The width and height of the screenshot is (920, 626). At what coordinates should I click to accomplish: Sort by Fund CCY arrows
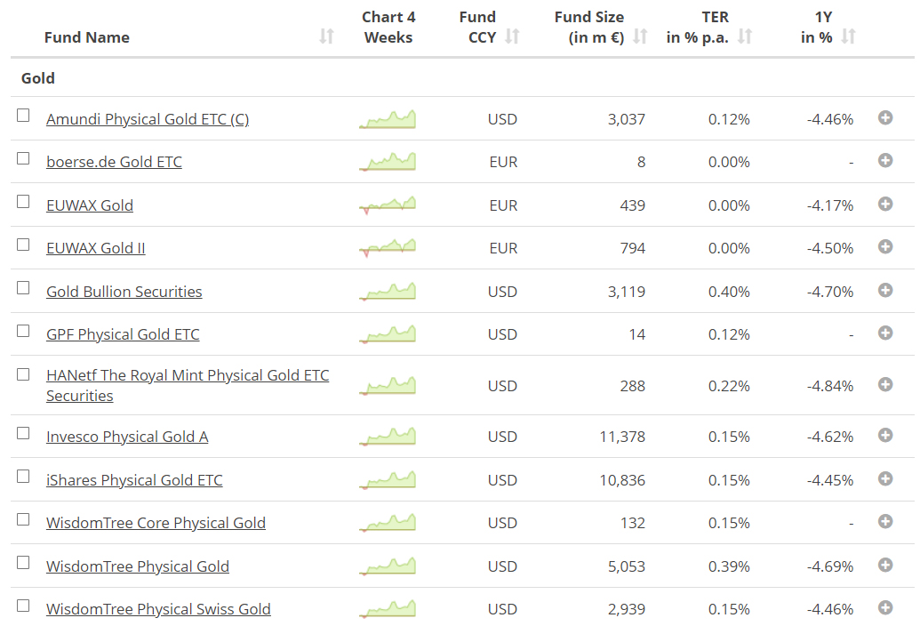point(512,36)
